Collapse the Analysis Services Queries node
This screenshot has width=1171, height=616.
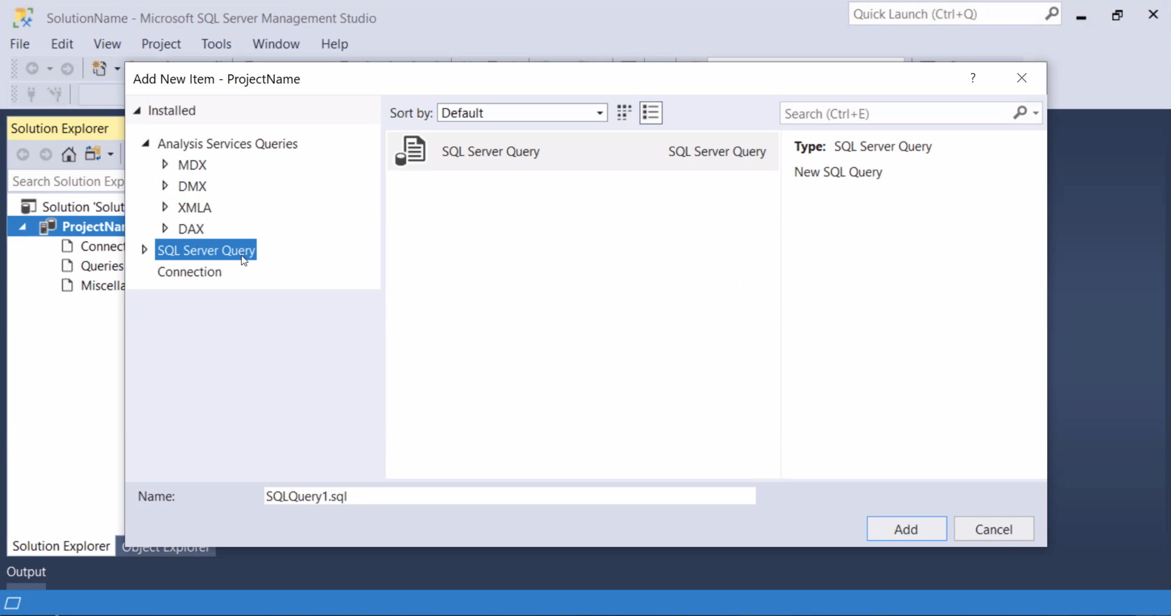point(145,144)
